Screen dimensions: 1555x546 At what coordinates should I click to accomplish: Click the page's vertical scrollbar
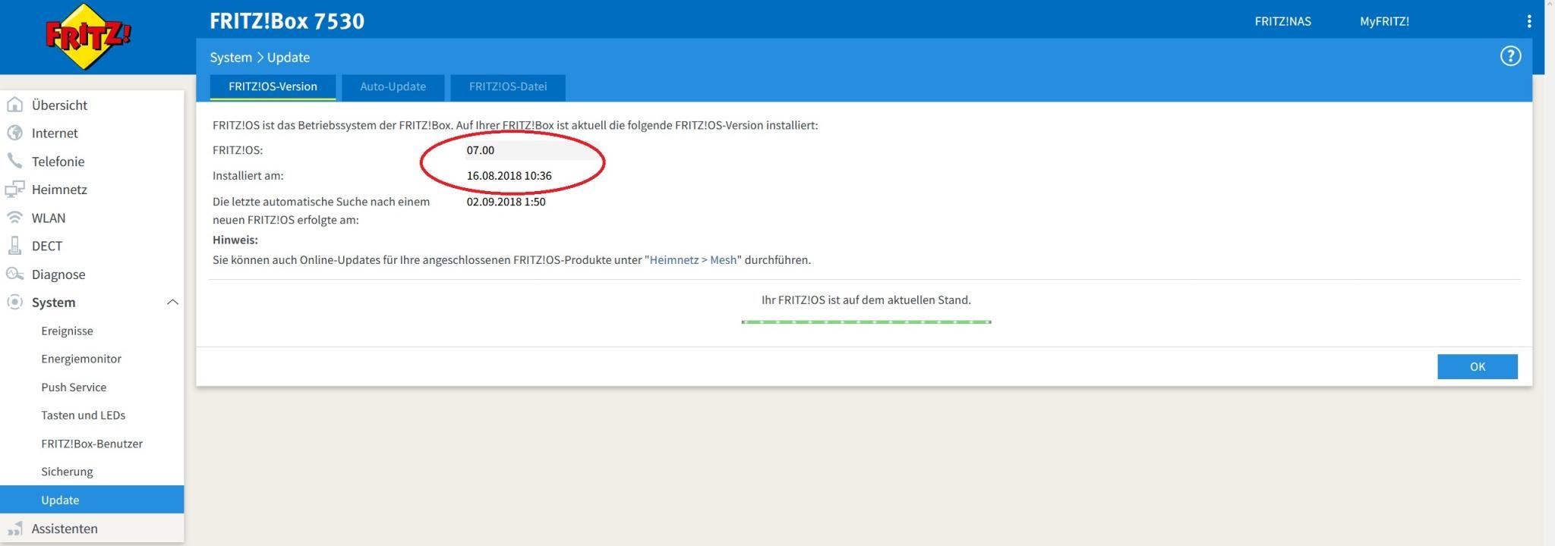pos(1550,273)
